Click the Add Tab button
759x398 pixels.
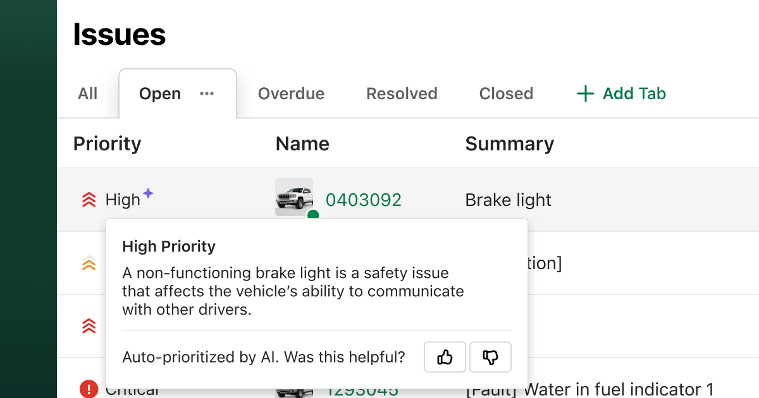coord(621,94)
